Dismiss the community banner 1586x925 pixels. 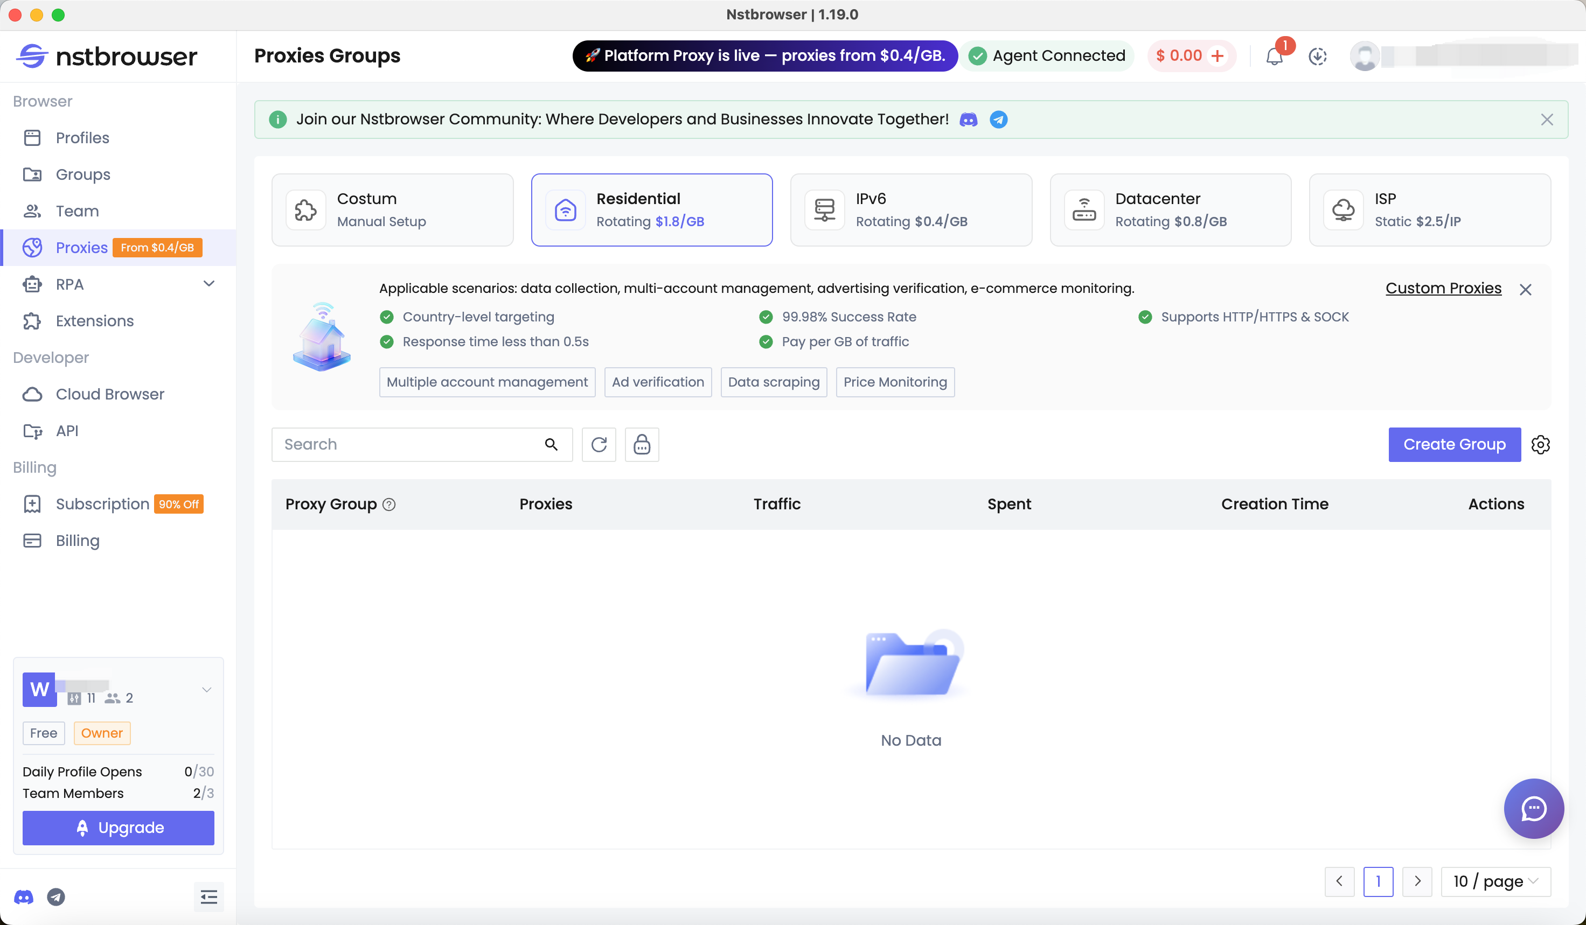coord(1546,120)
